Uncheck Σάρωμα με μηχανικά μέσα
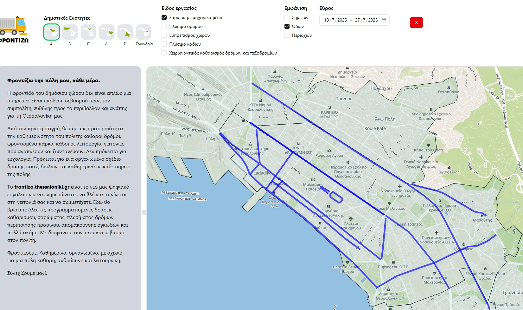 click(x=164, y=17)
